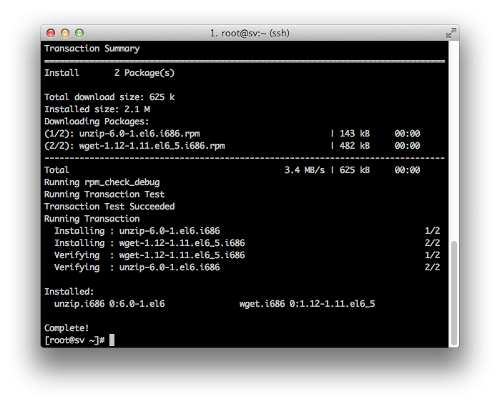Click the "Running rpm_check_debug" line
The width and height of the screenshot is (500, 404).
click(102, 182)
